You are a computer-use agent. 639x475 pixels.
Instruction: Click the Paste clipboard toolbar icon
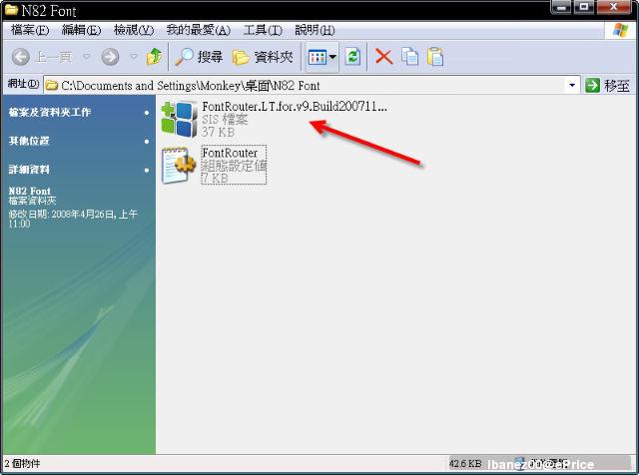pos(435,57)
